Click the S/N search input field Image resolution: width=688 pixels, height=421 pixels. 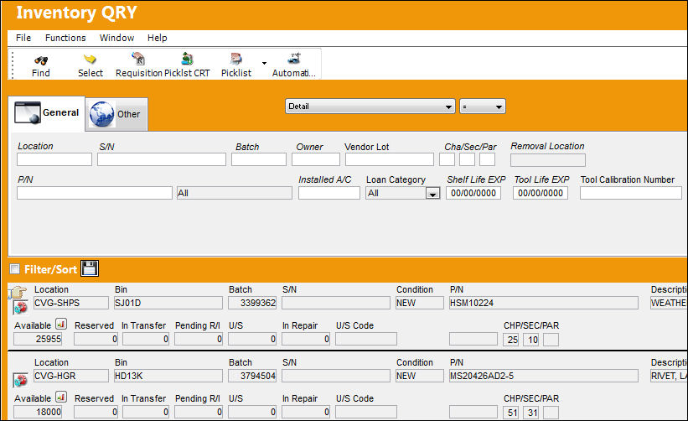[x=162, y=159]
